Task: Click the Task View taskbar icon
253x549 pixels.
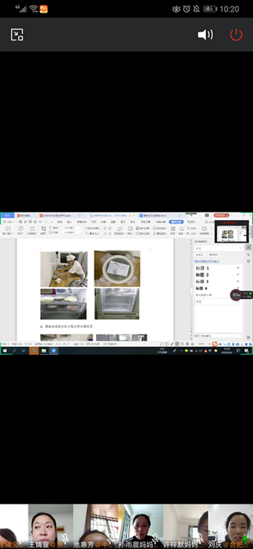Action: [24, 350]
